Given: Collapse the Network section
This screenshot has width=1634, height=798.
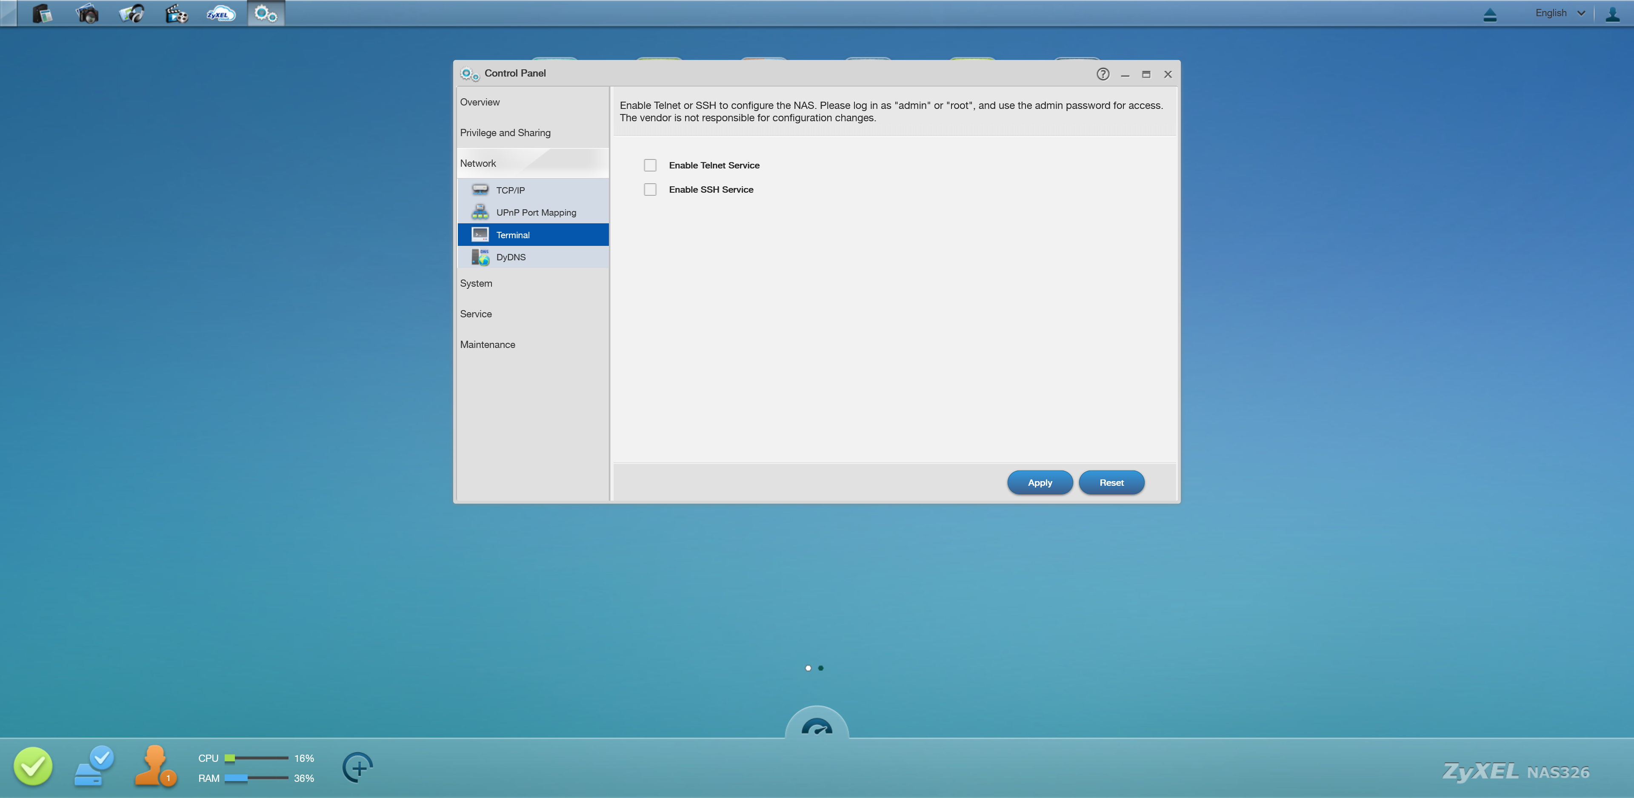Looking at the screenshot, I should 533,163.
